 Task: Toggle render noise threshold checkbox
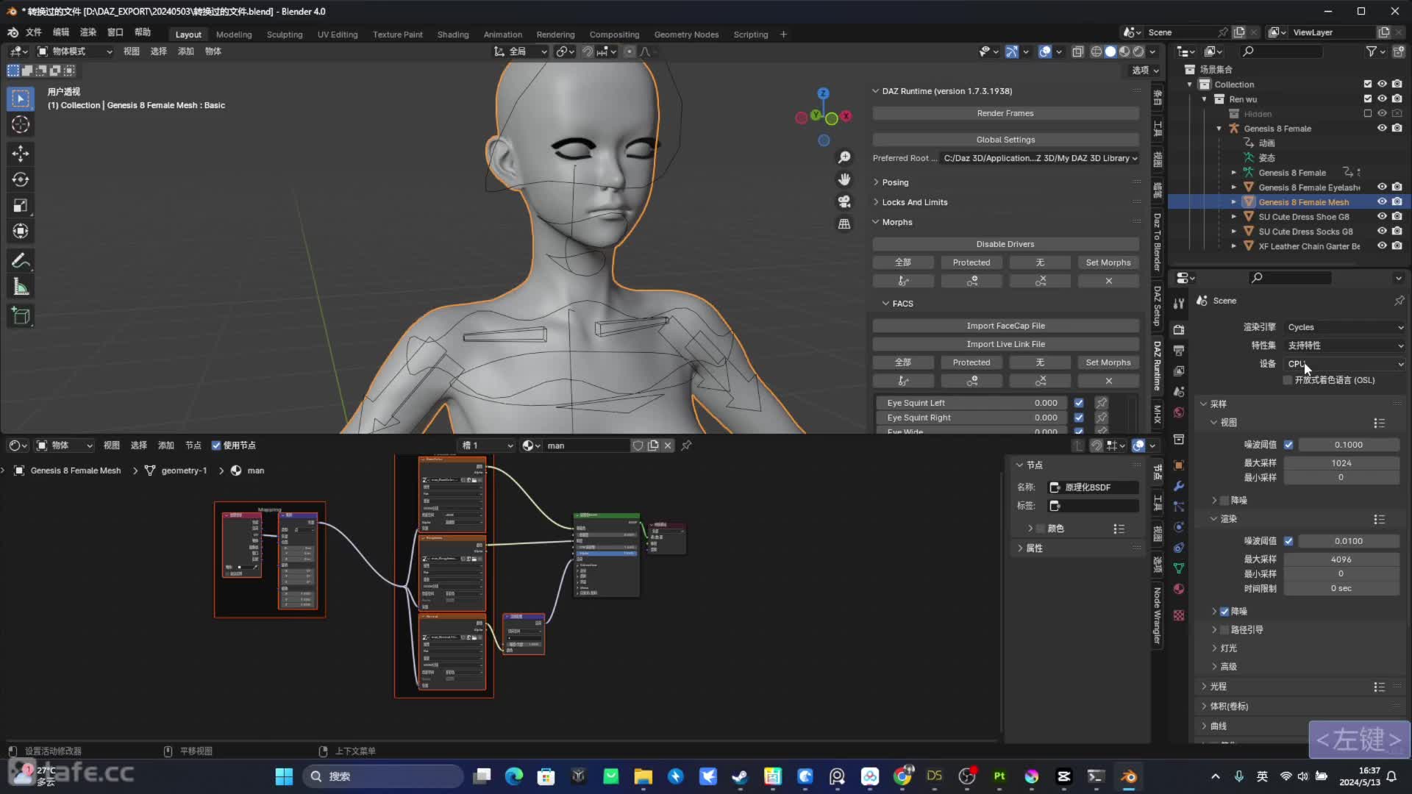coord(1288,541)
